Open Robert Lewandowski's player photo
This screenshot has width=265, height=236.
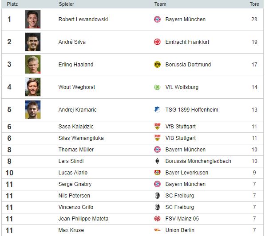(x=33, y=19)
